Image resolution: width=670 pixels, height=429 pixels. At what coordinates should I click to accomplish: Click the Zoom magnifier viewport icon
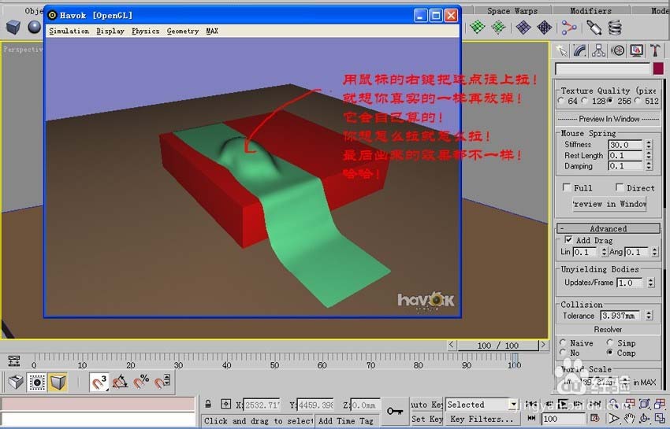[613, 403]
